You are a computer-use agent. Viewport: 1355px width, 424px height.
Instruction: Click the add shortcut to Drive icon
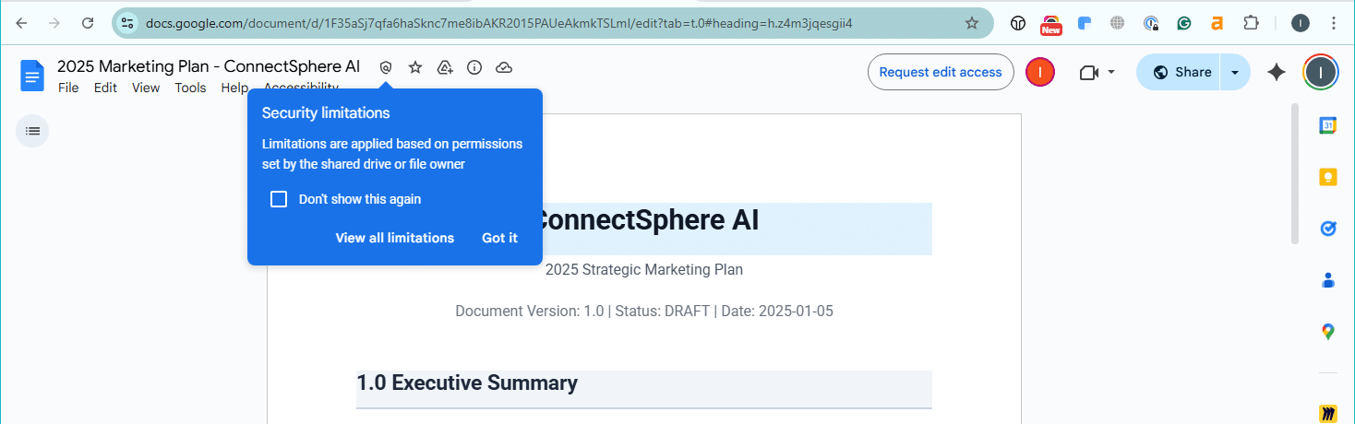[445, 67]
